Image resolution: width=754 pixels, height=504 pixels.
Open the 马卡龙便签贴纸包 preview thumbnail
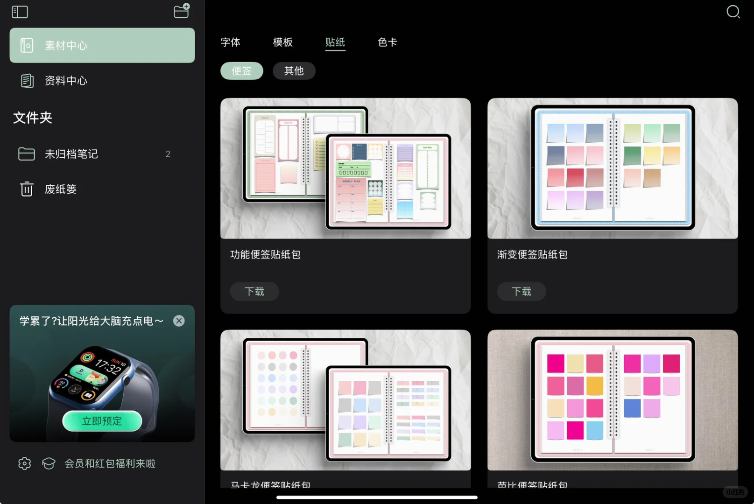point(345,400)
